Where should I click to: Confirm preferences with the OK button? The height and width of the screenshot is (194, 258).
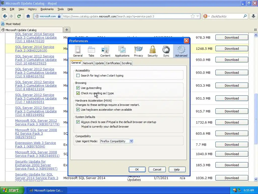coord(137,169)
